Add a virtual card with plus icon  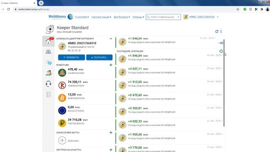[111, 150]
